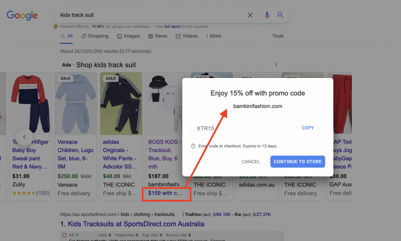Open the Images tab

click(x=128, y=36)
